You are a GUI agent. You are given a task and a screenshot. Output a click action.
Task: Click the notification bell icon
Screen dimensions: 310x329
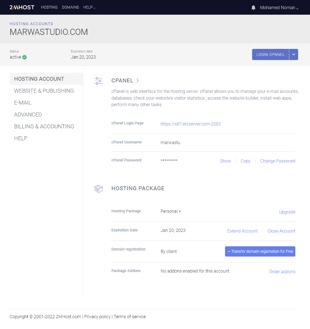[253, 8]
